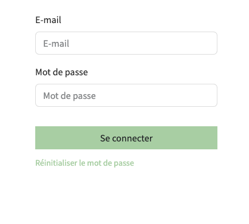Choose the forgotten password reset option
Viewport: 249px width, 224px height.
pyautogui.click(x=84, y=163)
